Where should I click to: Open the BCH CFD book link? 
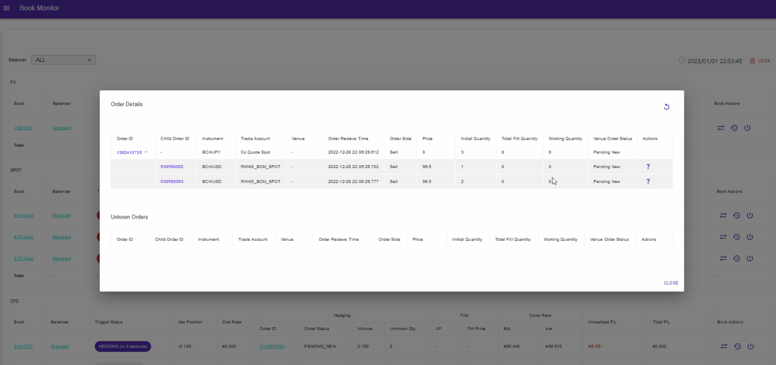pos(23,346)
